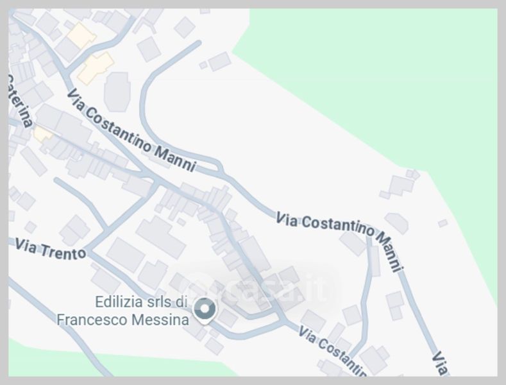This screenshot has width=506, height=385.
Task: Select the cut-off Via label in the bottom corner
Action: tap(440, 364)
